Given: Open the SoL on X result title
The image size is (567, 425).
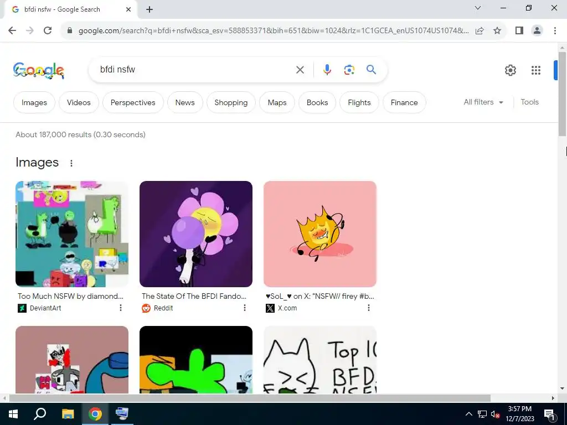Looking at the screenshot, I should click(x=319, y=296).
